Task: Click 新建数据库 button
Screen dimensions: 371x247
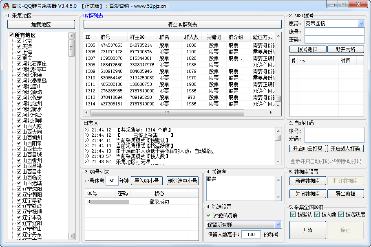Action: coord(307,181)
